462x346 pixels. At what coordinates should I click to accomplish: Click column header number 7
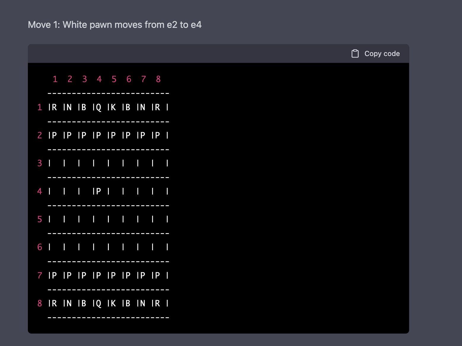tap(144, 79)
